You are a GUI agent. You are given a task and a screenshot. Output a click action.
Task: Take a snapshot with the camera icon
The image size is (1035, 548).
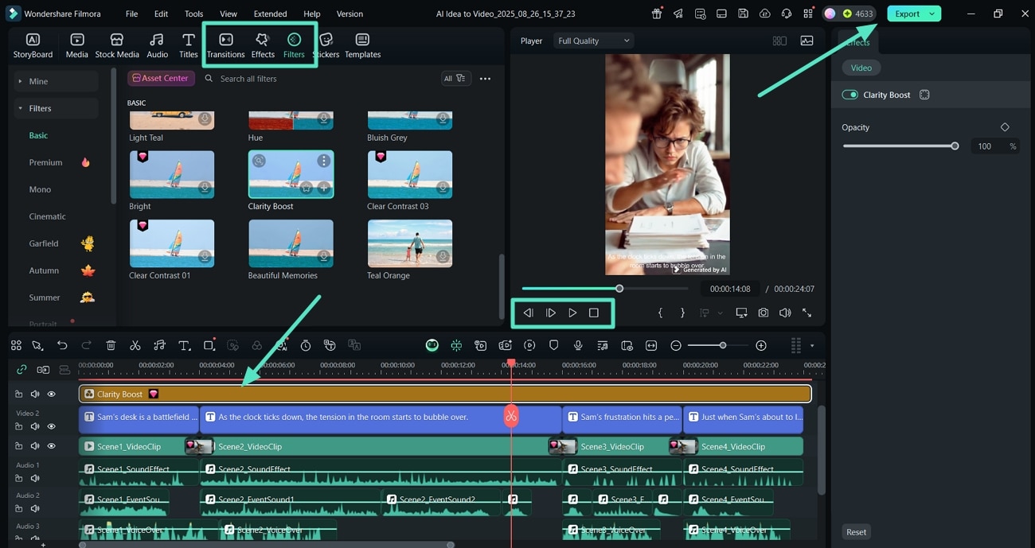coord(764,313)
